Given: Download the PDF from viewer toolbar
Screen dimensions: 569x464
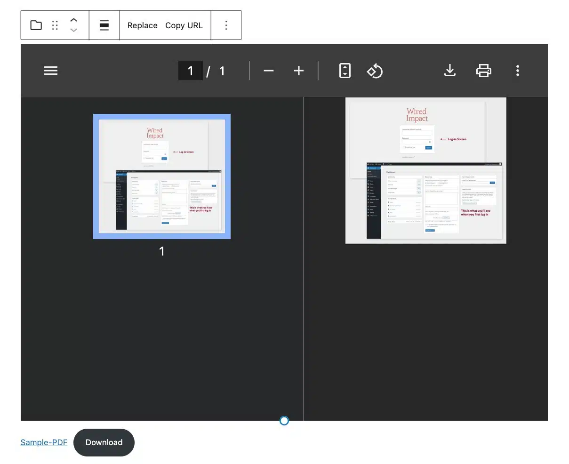Looking at the screenshot, I should click(450, 71).
